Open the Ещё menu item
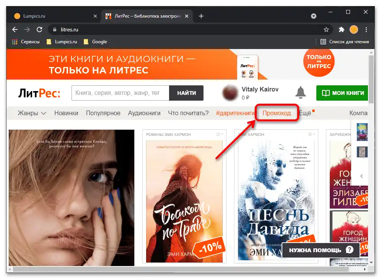This screenshot has width=381, height=279. click(x=305, y=113)
